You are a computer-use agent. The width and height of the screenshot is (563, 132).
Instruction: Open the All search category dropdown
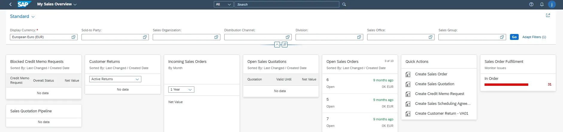(x=223, y=4)
